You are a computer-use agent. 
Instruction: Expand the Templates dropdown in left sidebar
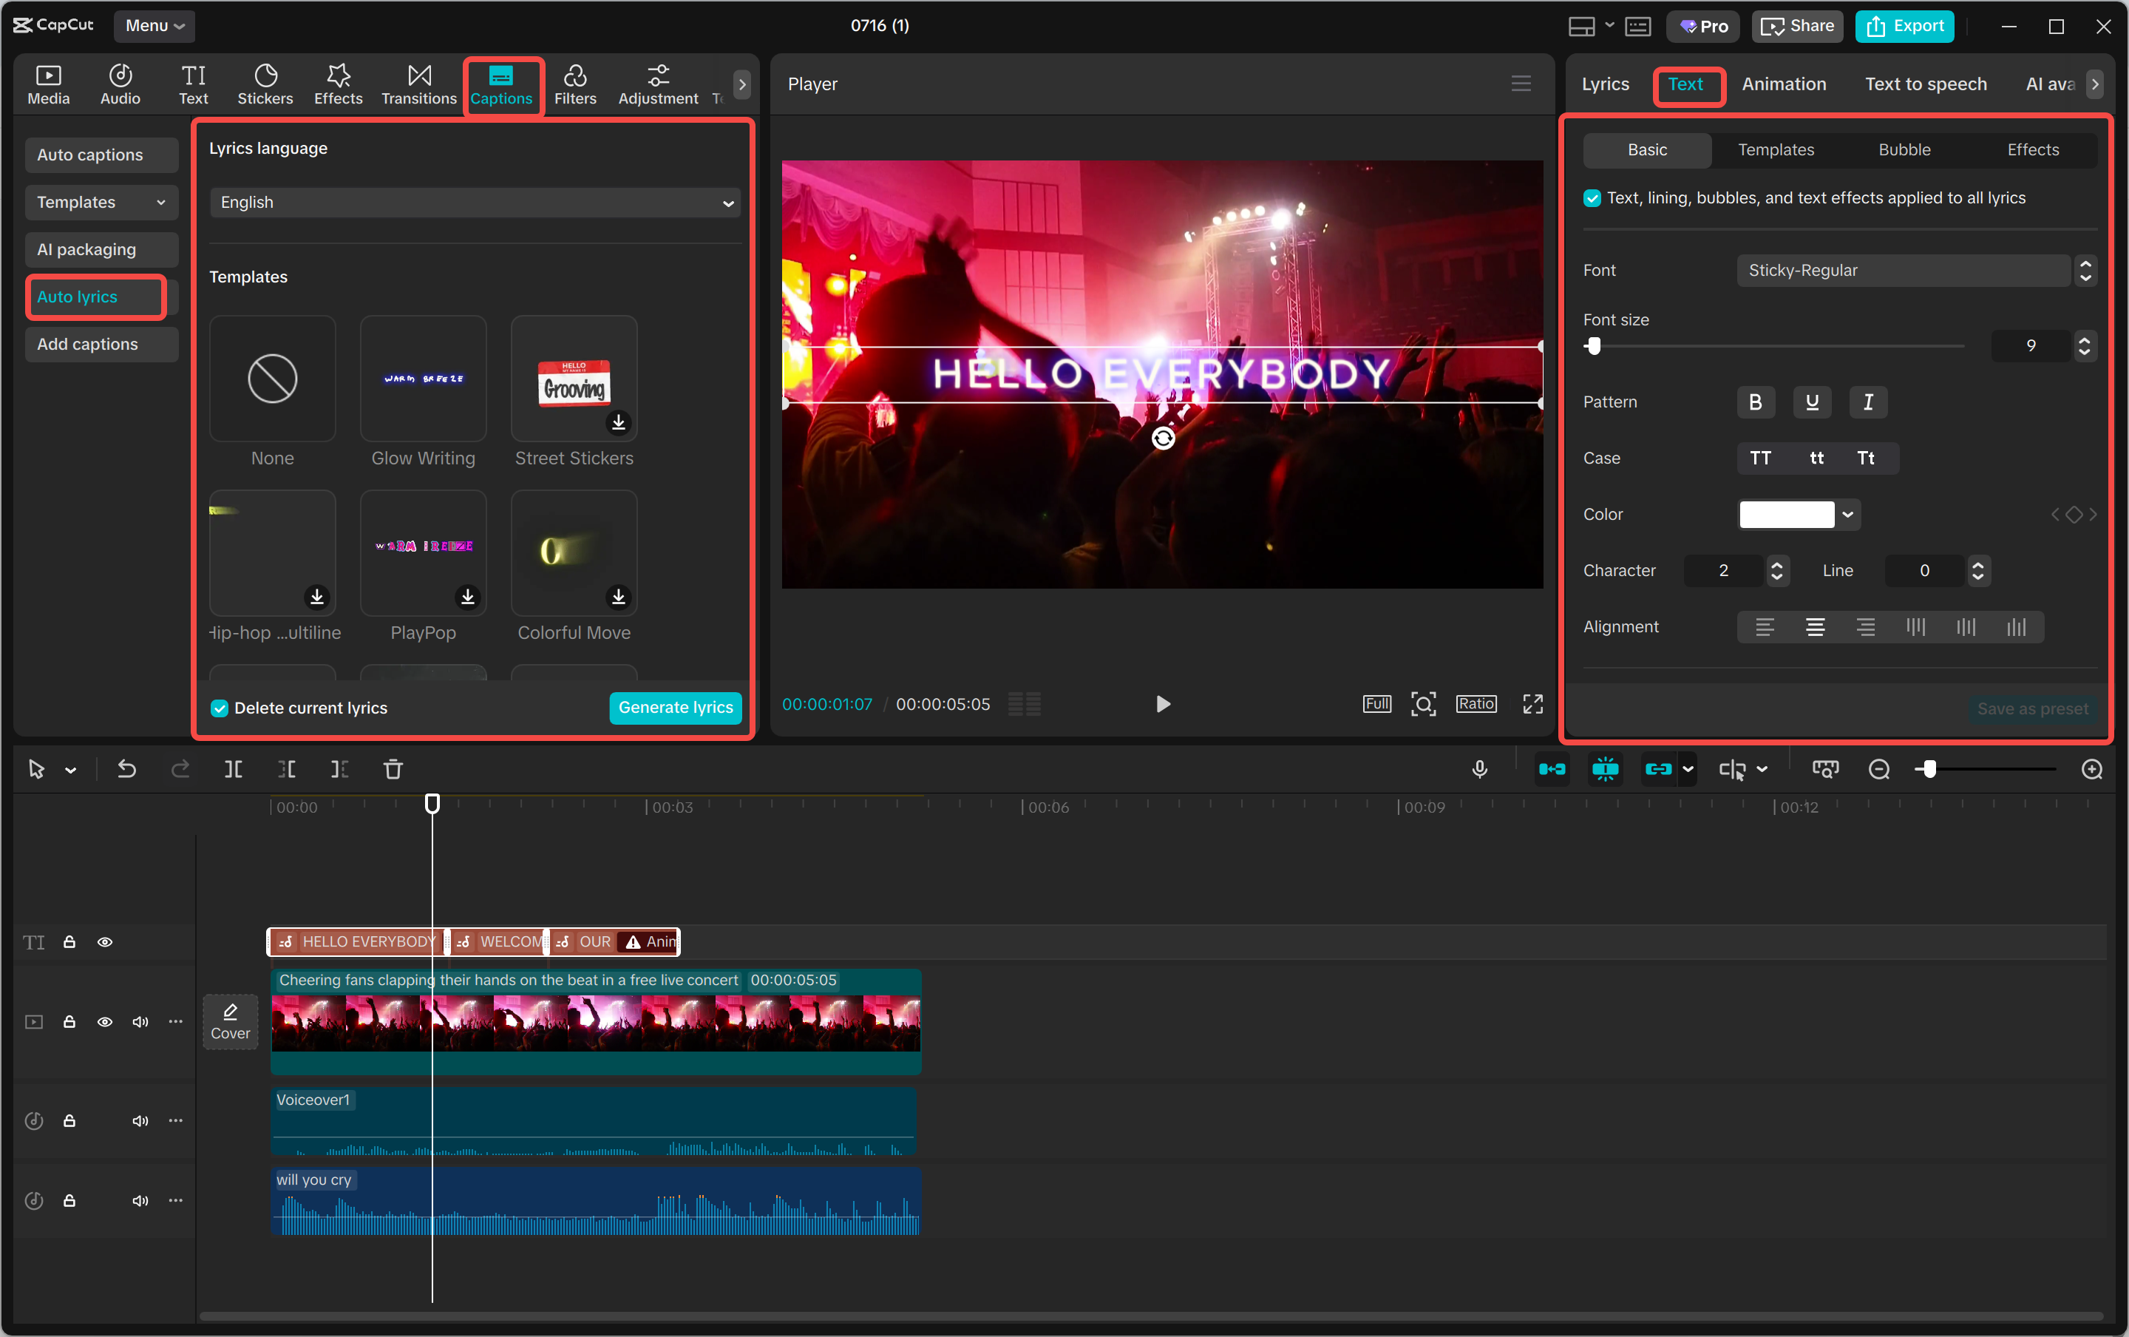101,203
